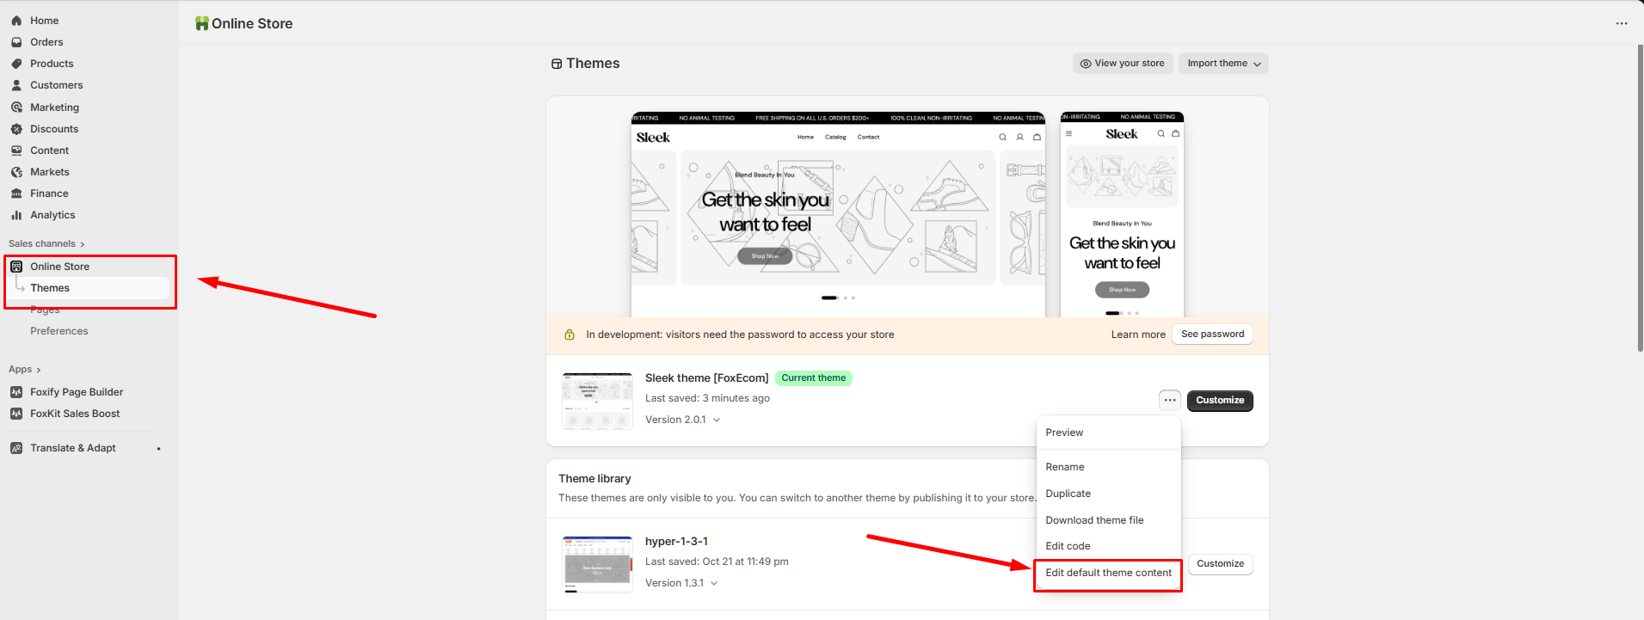Screen dimensions: 1644x620
Task: Click the Products tag icon
Action: point(16,64)
